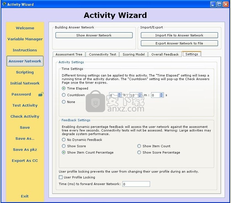Open the Scoring Model tab

pos(134,54)
